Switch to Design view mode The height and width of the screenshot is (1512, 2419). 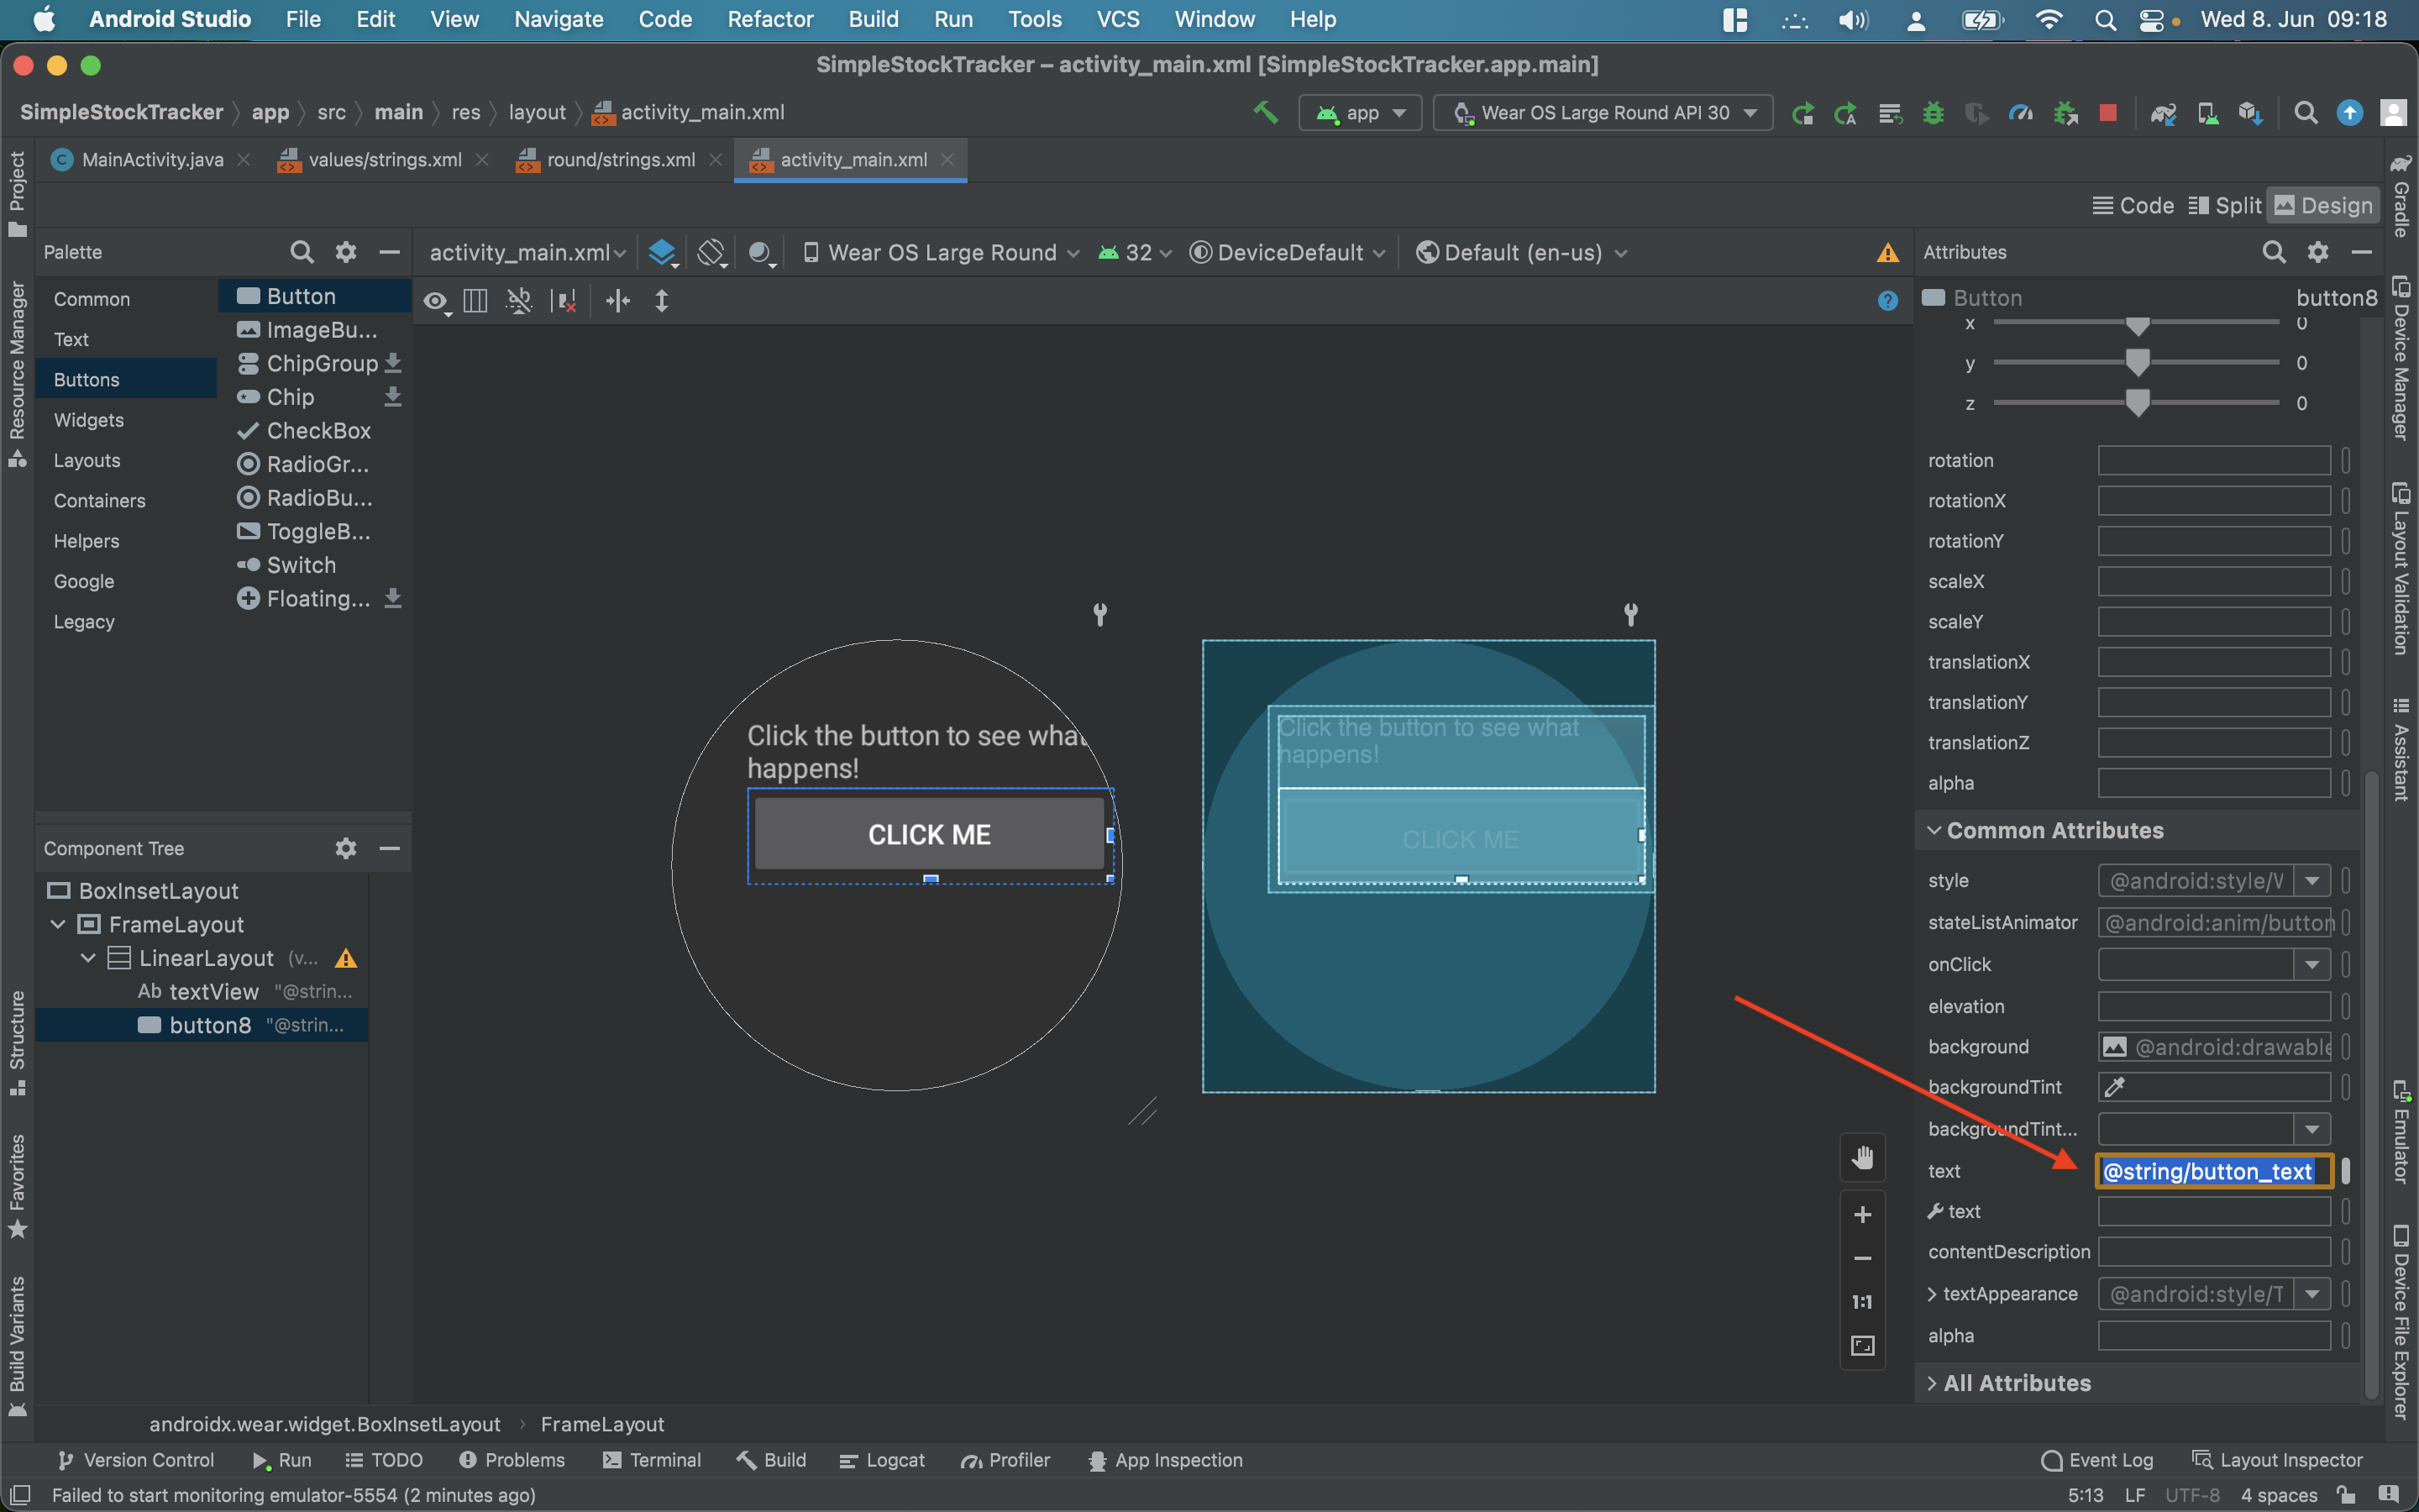pyautogui.click(x=2323, y=206)
